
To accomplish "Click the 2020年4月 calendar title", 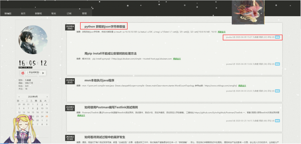I will pos(33,97).
